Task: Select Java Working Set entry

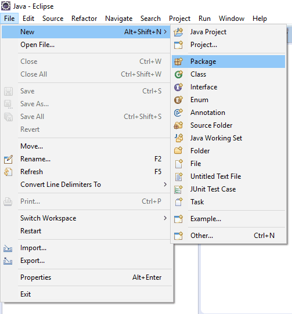Action: pos(228,138)
